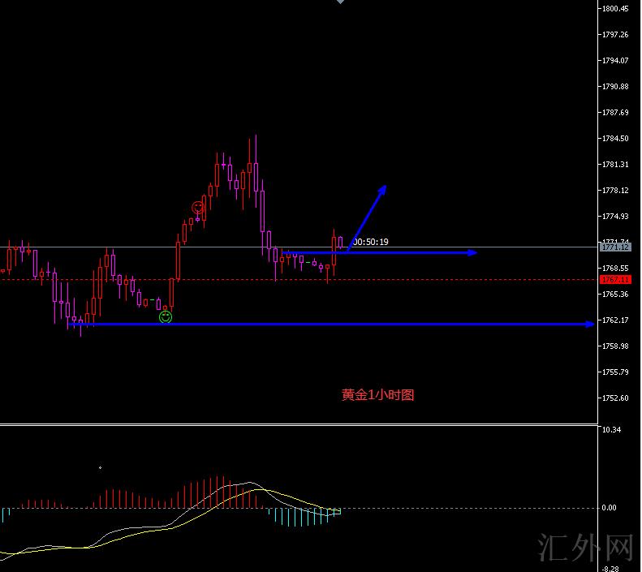Click the 1800.45 price axis label

(614, 9)
